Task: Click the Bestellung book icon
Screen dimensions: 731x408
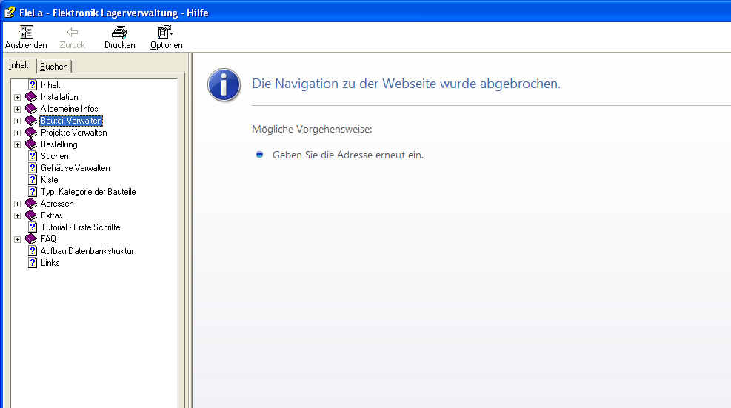Action: 31,144
